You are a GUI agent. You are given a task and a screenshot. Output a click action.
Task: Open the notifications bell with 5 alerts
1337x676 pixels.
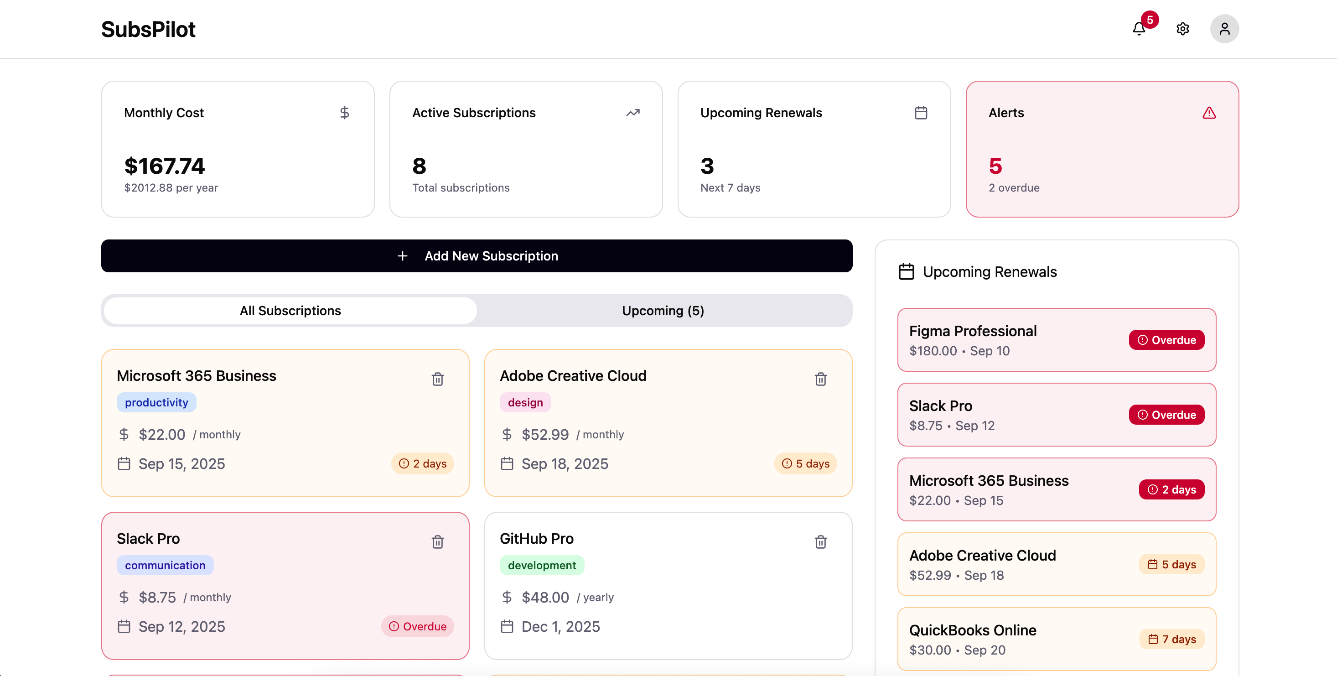[x=1139, y=29]
